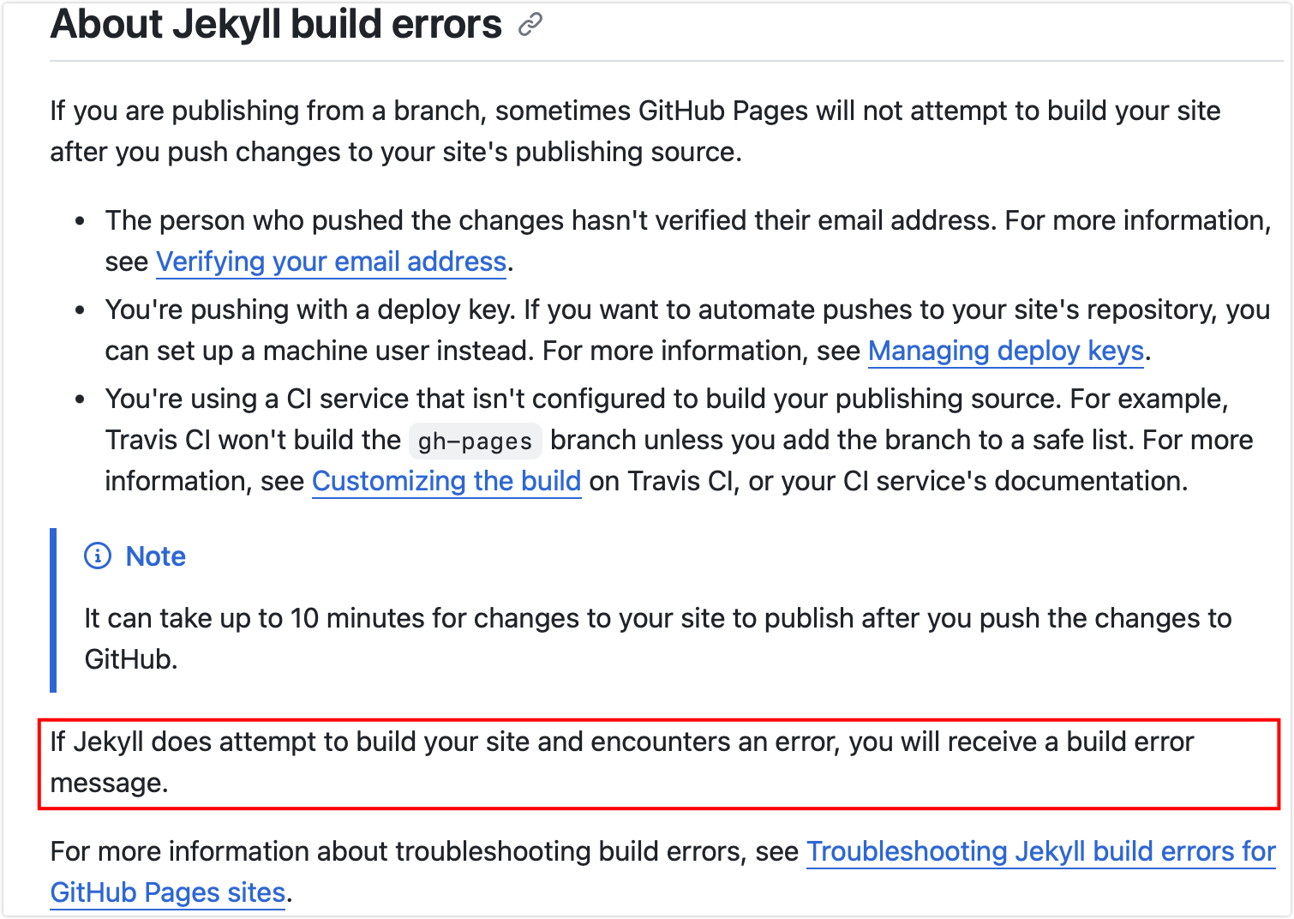The height and width of the screenshot is (919, 1294).
Task: Open Troubleshooting Jekyll build errors link
Action: pos(1041,851)
